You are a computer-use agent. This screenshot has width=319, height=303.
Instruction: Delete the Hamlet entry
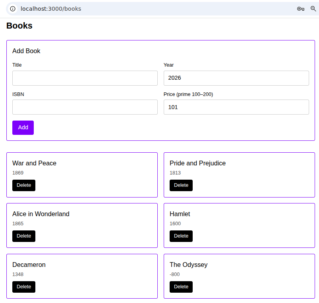point(181,236)
